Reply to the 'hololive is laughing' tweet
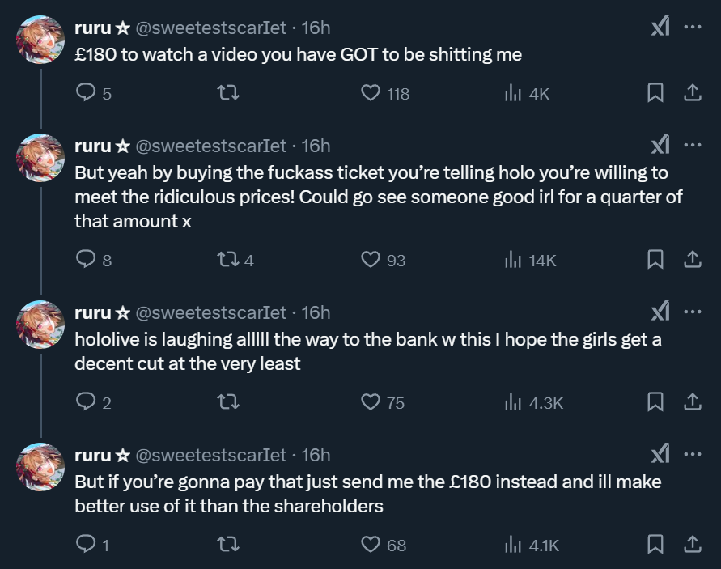This screenshot has height=569, width=721. click(x=86, y=402)
